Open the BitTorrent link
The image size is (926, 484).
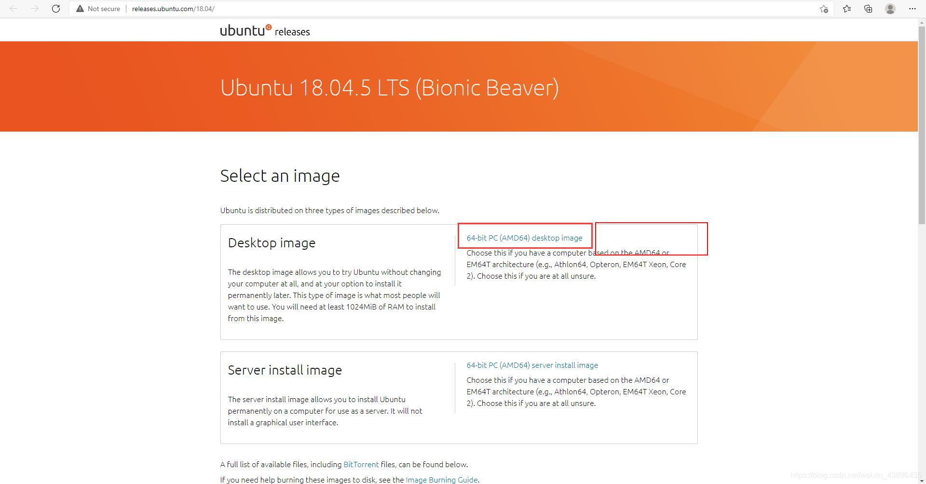(x=361, y=464)
